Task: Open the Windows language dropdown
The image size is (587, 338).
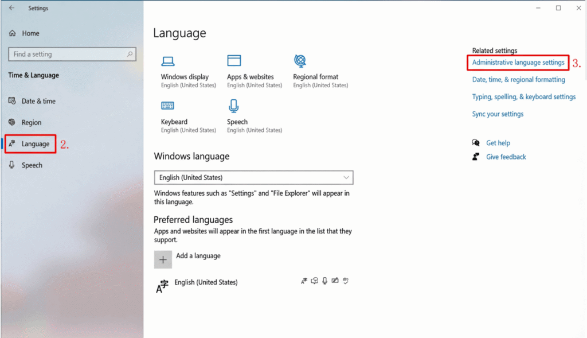Action: click(x=253, y=177)
